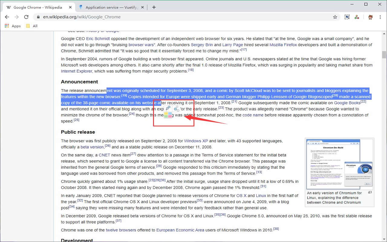Close the Google Chrome - Wikipedia tab
The image size is (387, 242).
click(x=70, y=7)
